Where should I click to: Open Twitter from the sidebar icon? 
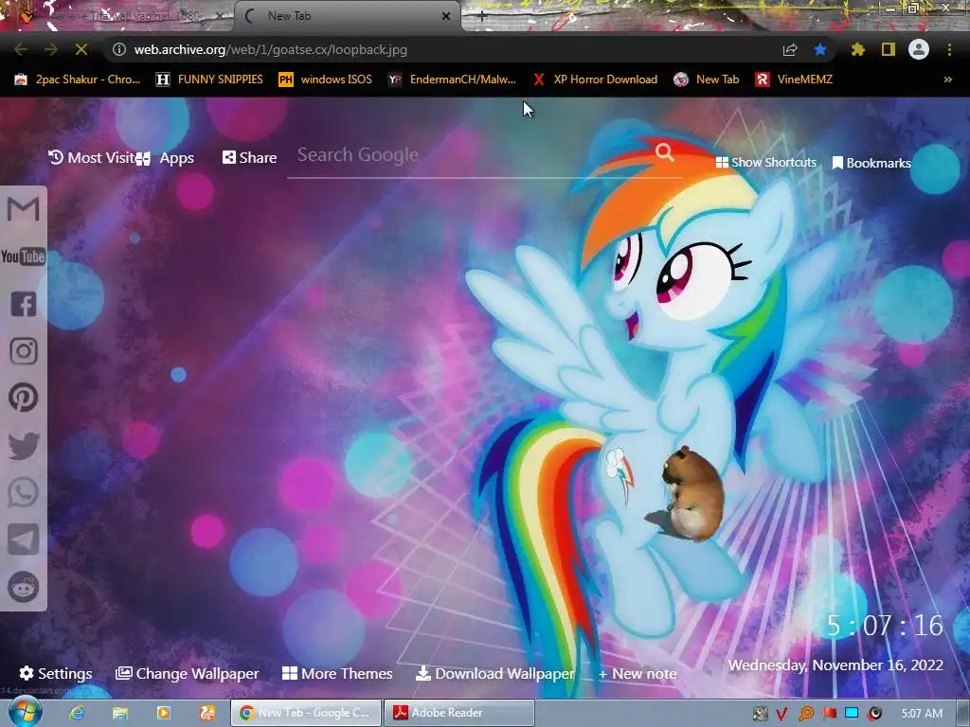tap(24, 445)
